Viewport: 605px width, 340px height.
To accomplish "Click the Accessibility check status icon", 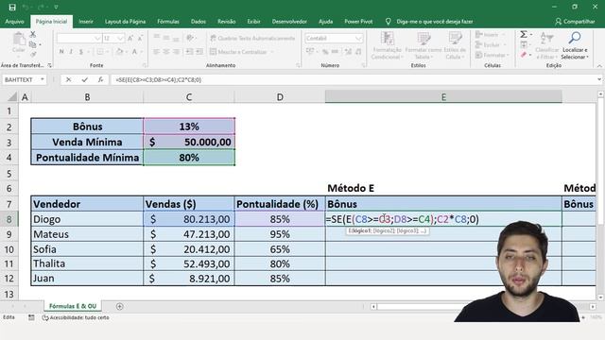I will [45, 317].
